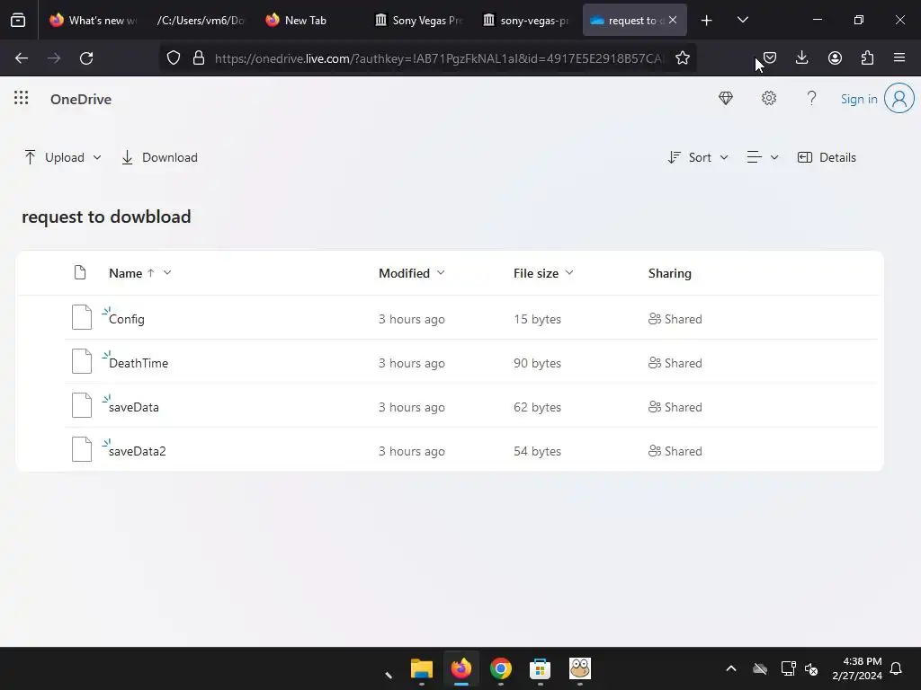This screenshot has width=921, height=690.
Task: Open Firefox View icon
Action: click(x=18, y=20)
